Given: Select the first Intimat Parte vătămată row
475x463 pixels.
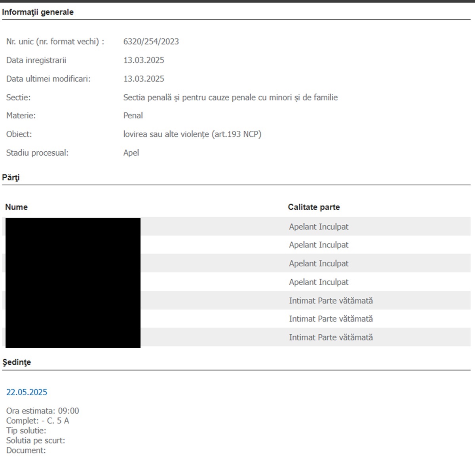Looking at the screenshot, I should click(236, 301).
